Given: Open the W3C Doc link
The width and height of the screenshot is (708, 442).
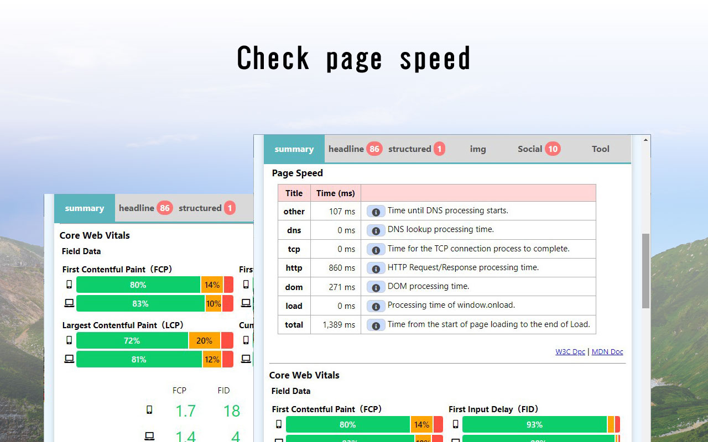Looking at the screenshot, I should pos(570,351).
